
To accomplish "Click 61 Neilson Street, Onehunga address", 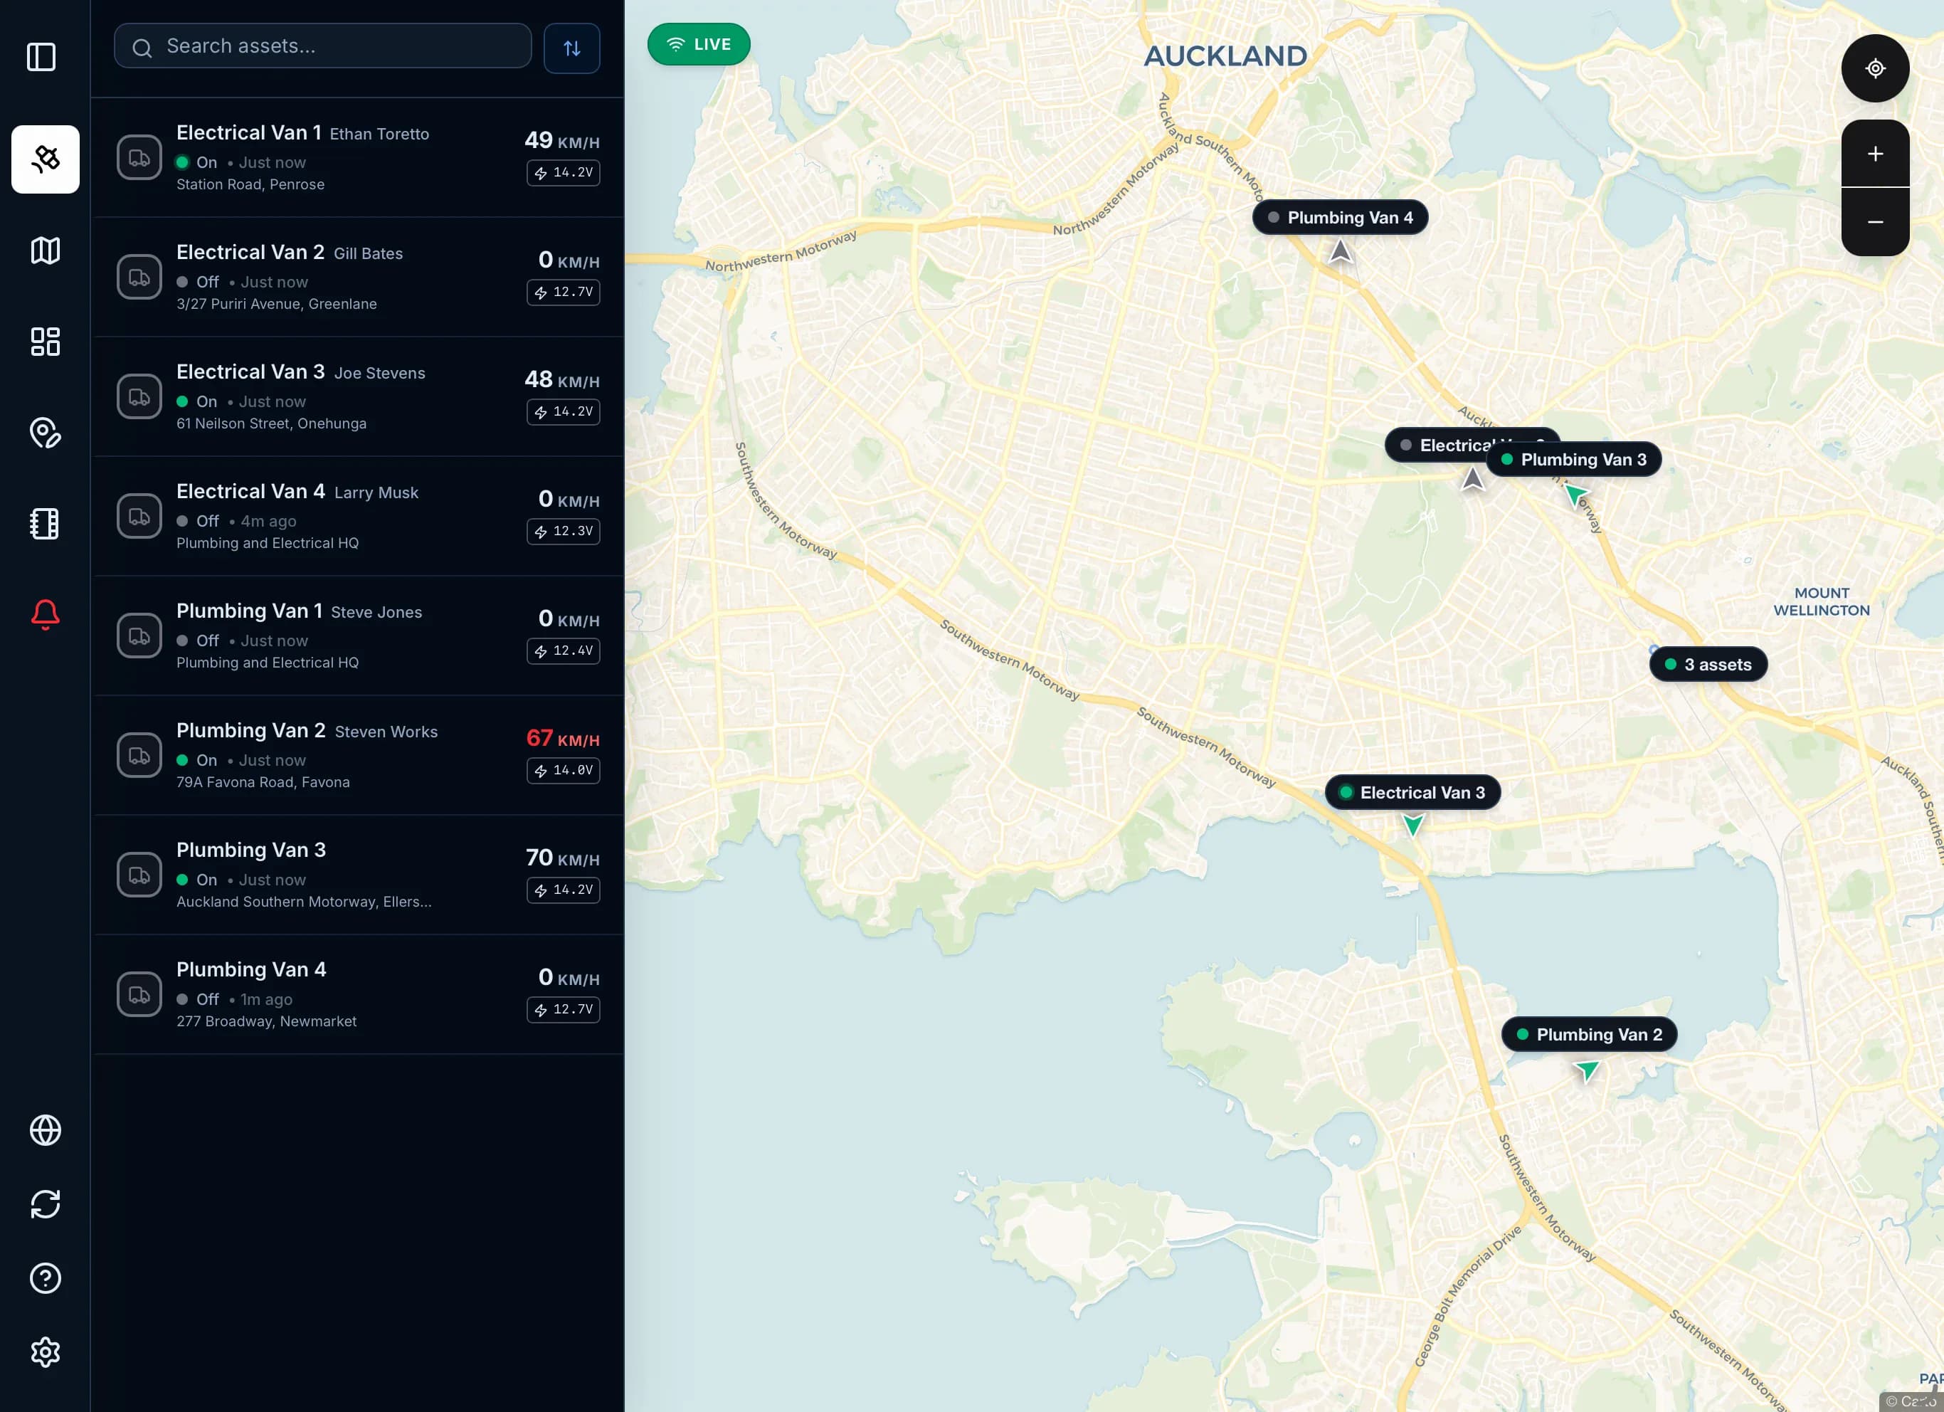I will tap(272, 423).
